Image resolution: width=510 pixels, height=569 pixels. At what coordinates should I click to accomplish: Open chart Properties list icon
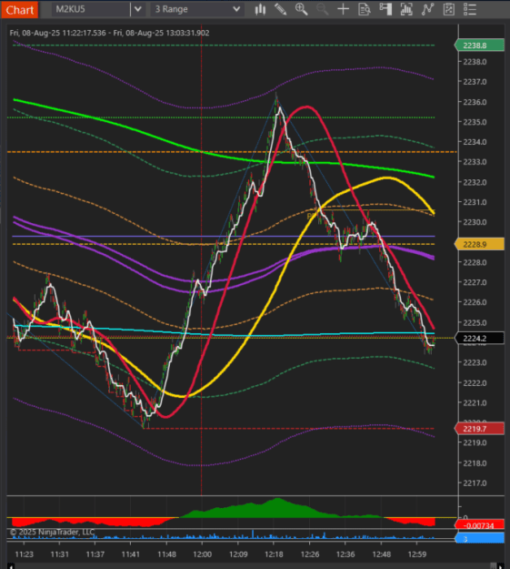[470, 9]
